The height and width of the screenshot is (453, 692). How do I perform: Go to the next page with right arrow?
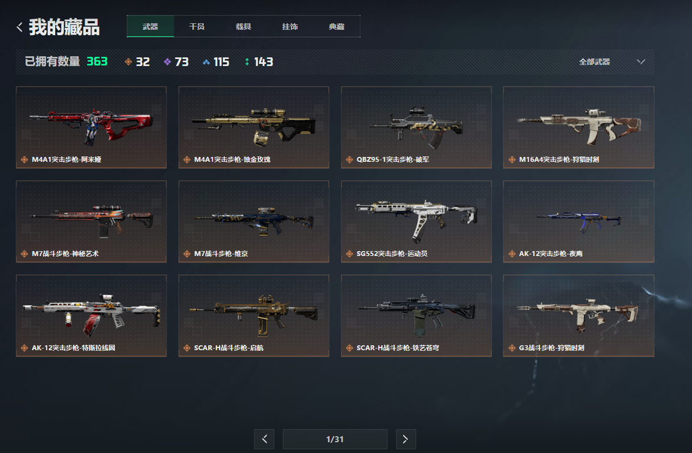click(406, 439)
